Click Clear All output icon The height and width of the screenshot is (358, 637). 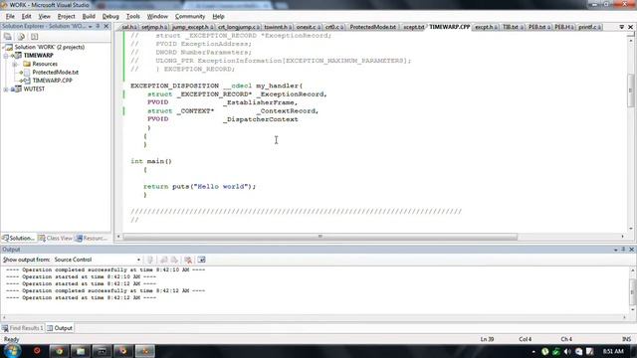coord(188,260)
